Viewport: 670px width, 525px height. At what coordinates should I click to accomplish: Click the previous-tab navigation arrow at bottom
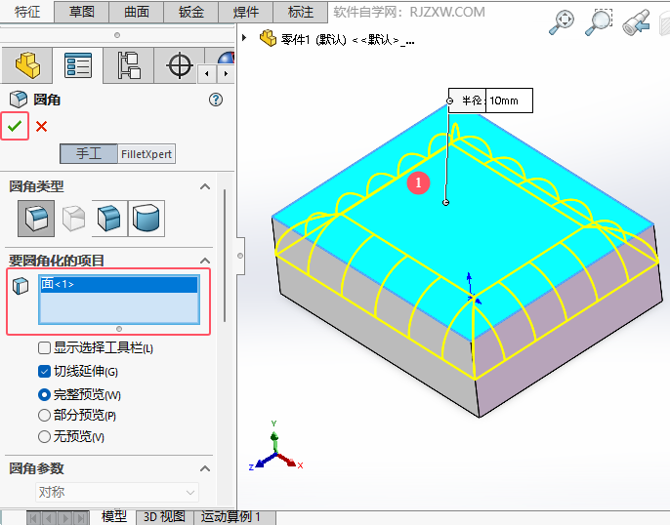click(x=49, y=518)
